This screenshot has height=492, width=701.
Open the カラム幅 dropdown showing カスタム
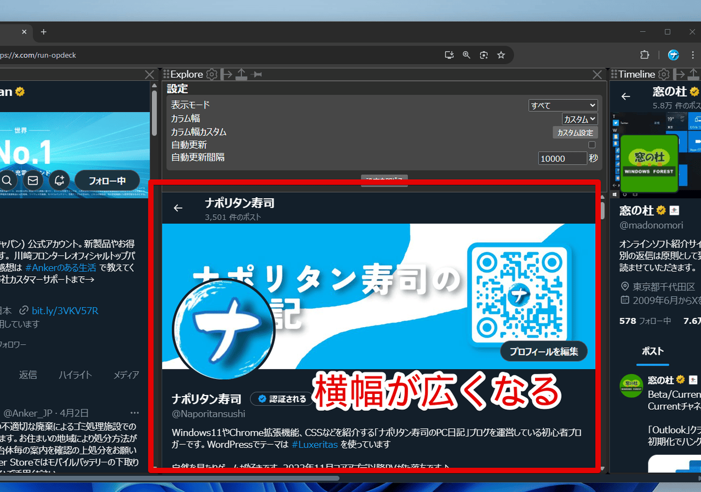pyautogui.click(x=579, y=119)
